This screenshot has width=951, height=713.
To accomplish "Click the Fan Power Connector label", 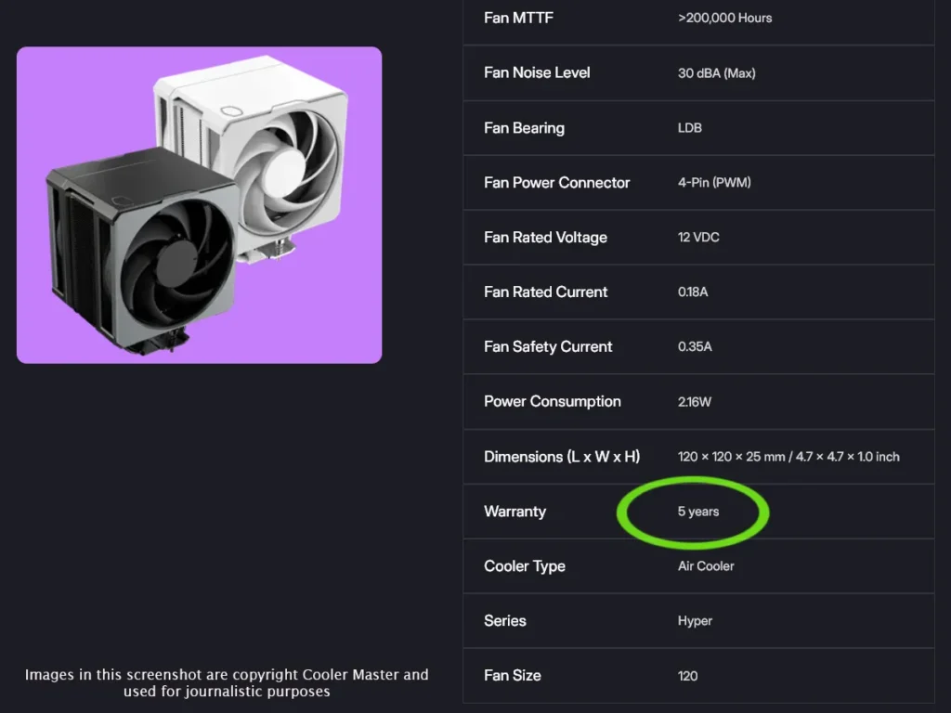I will pyautogui.click(x=556, y=183).
